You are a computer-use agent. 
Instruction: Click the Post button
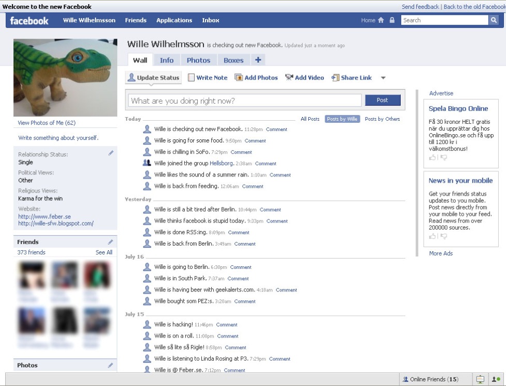pos(383,100)
